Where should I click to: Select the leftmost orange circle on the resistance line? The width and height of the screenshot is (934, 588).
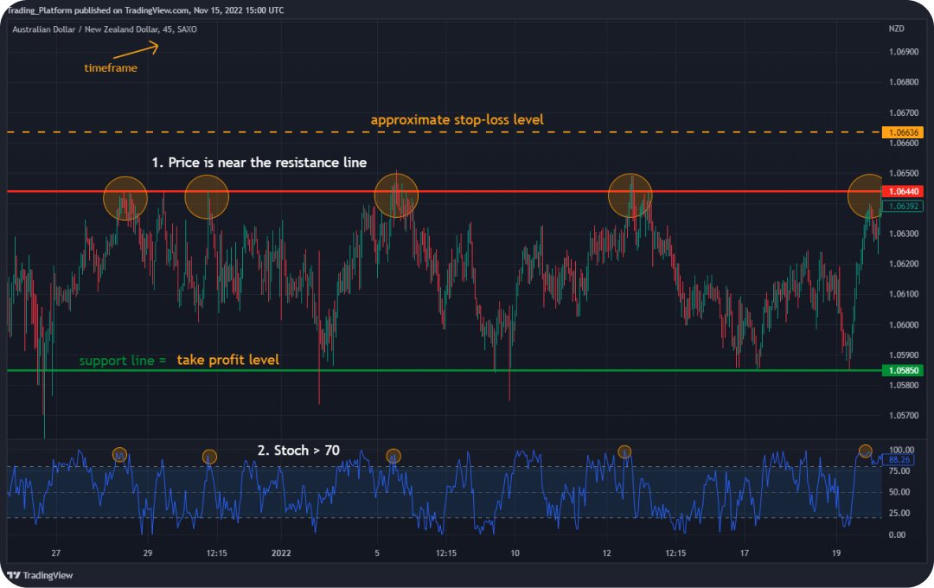pyautogui.click(x=125, y=197)
